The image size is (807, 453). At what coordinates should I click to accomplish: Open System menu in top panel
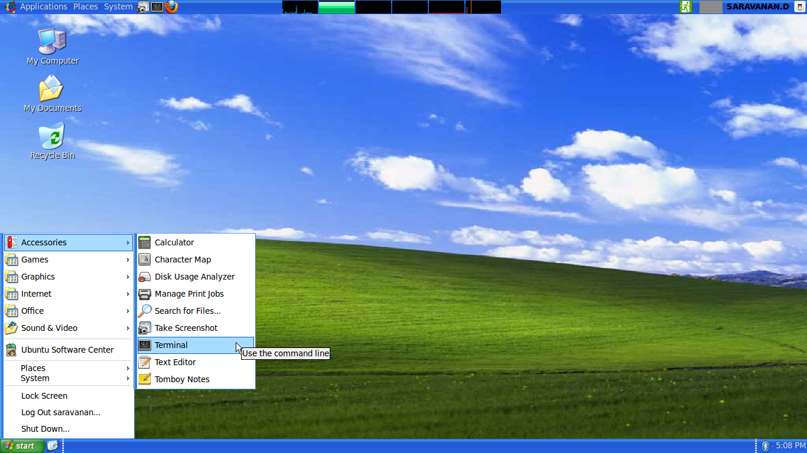click(x=118, y=6)
